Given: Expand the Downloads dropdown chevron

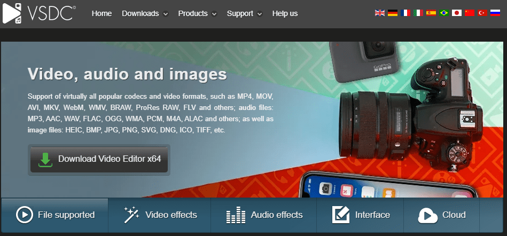Looking at the screenshot, I should pos(166,14).
